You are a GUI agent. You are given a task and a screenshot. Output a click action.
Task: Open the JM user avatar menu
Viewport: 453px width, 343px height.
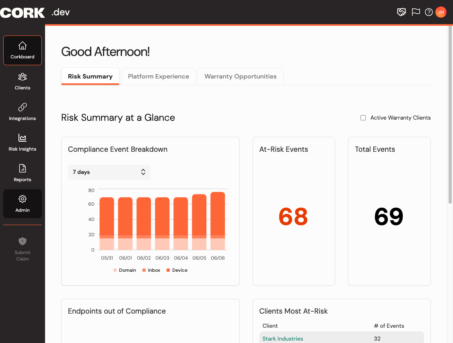441,12
